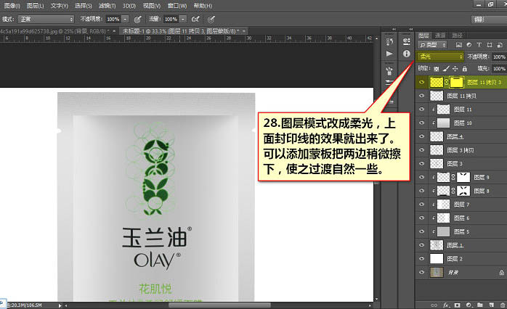Open the Brush settings panel icon

point(389,83)
